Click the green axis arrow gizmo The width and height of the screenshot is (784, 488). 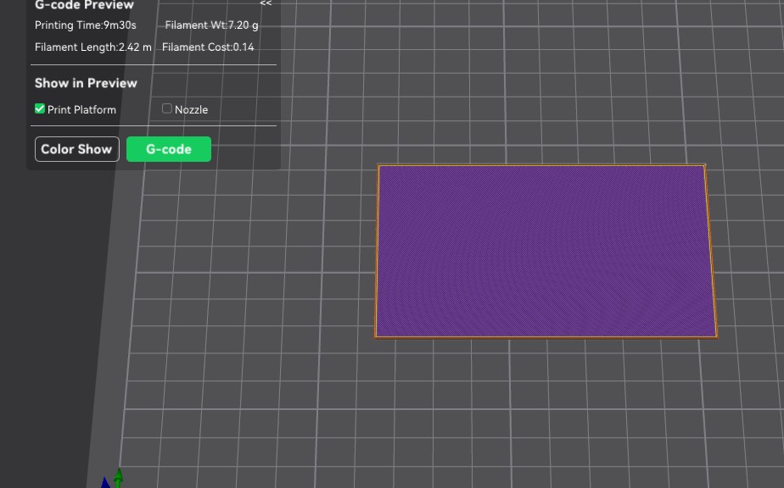pos(118,477)
